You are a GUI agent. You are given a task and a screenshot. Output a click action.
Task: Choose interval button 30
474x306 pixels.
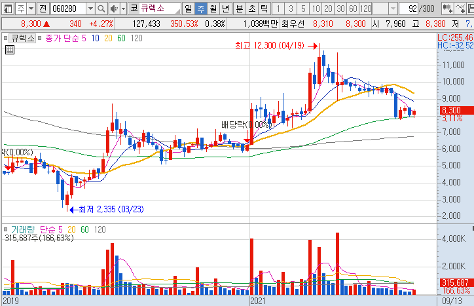(x=340, y=9)
